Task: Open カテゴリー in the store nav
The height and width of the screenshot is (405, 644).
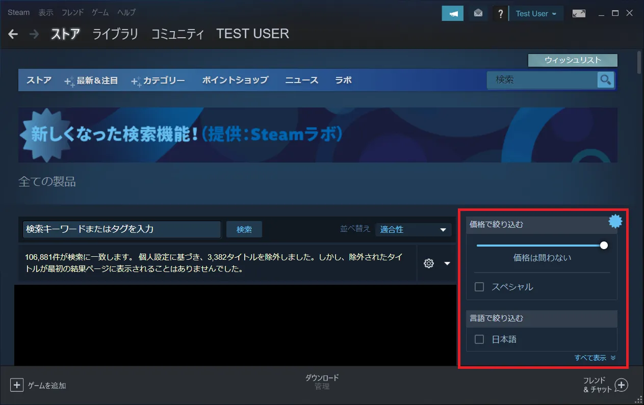Action: click(x=164, y=80)
